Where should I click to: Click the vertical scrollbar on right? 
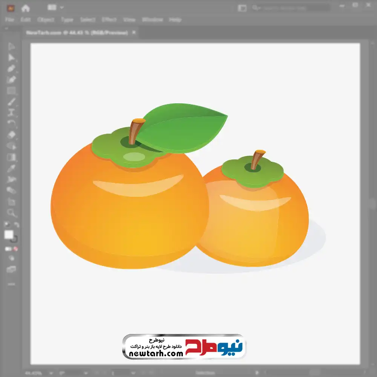point(373,204)
